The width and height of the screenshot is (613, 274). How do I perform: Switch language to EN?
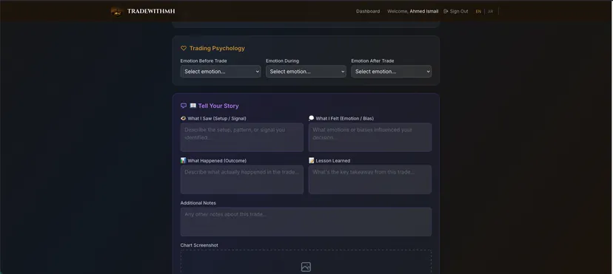[478, 12]
